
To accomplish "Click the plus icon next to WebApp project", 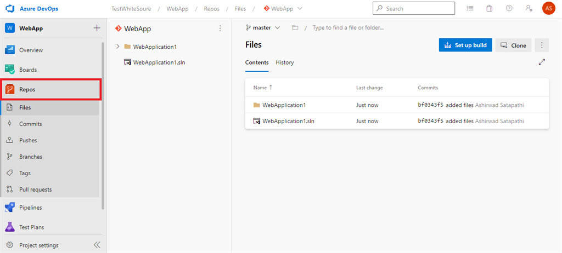I will (x=97, y=28).
